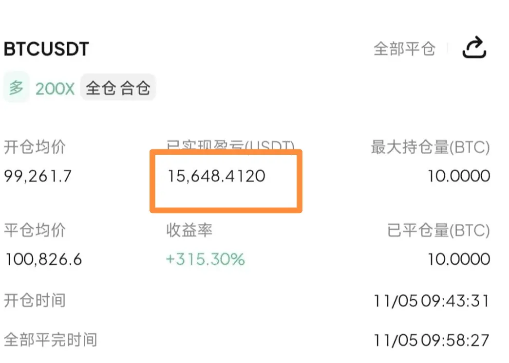Select the entry price 99,261.7
This screenshot has width=509, height=363.
click(x=38, y=176)
